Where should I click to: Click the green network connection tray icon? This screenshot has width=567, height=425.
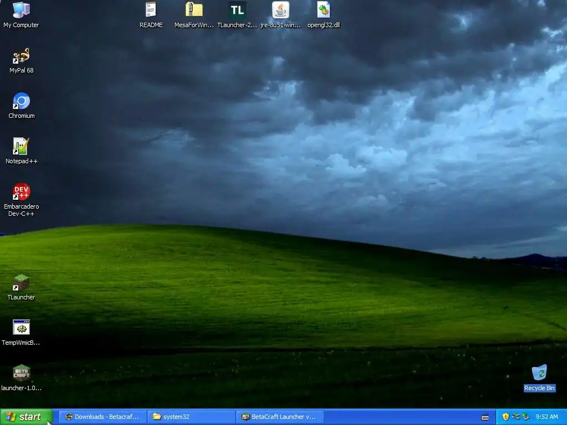tap(526, 417)
